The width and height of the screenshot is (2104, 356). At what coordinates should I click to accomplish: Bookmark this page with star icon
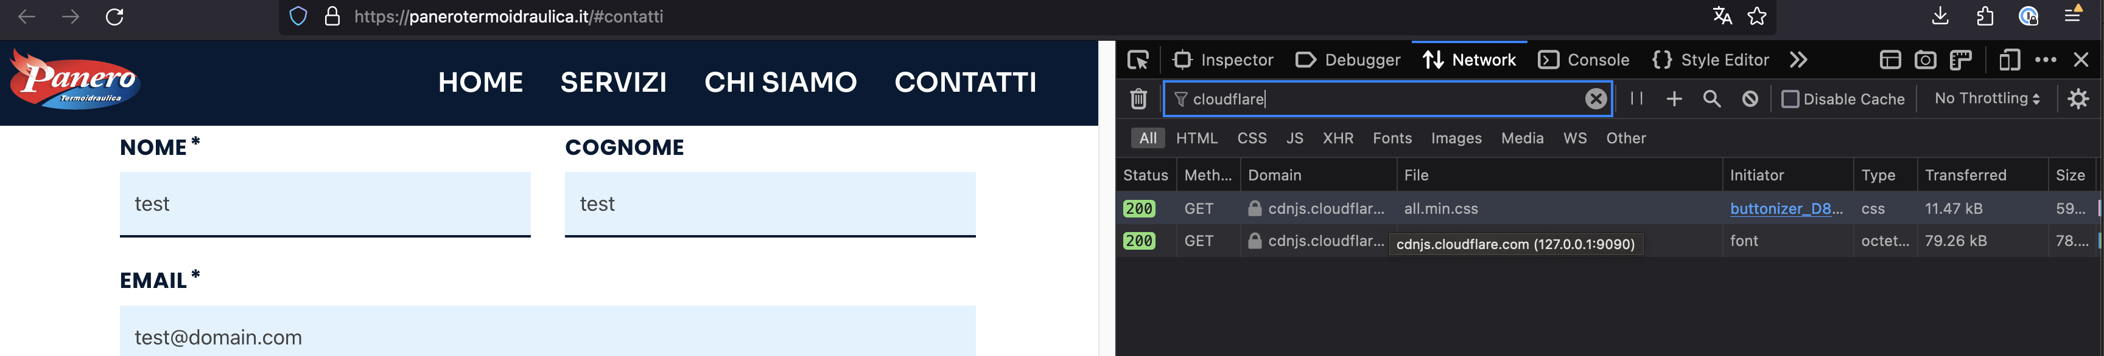click(1757, 16)
